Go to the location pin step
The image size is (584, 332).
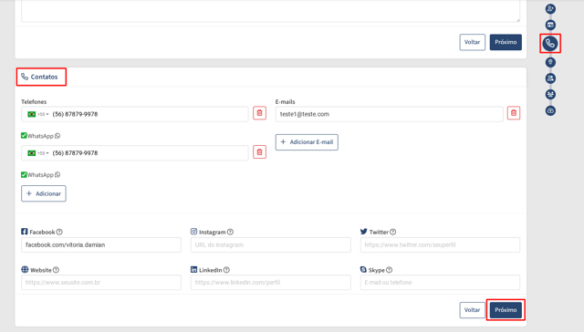pyautogui.click(x=550, y=62)
